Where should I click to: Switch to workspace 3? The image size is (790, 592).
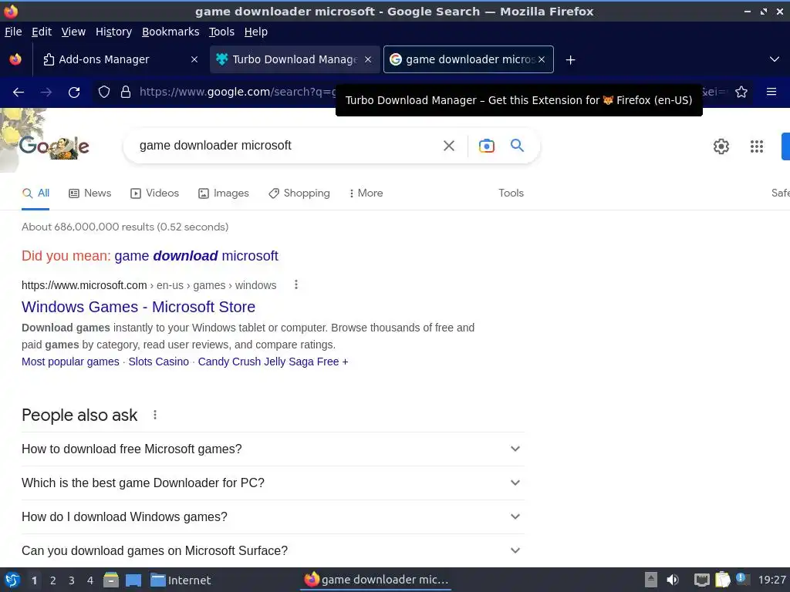[x=72, y=580]
